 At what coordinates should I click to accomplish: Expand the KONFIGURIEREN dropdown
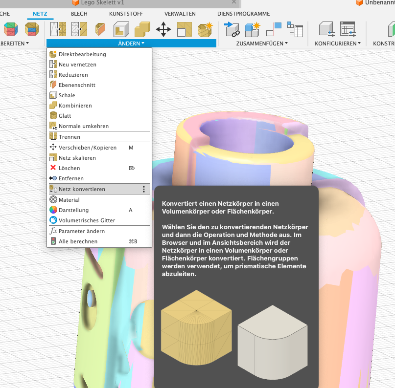point(337,43)
